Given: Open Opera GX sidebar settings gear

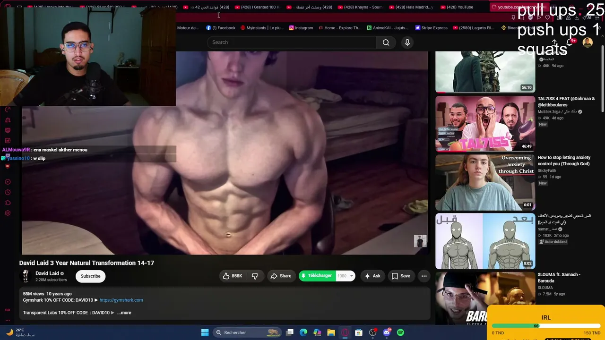Looking at the screenshot, I should pyautogui.click(x=8, y=213).
